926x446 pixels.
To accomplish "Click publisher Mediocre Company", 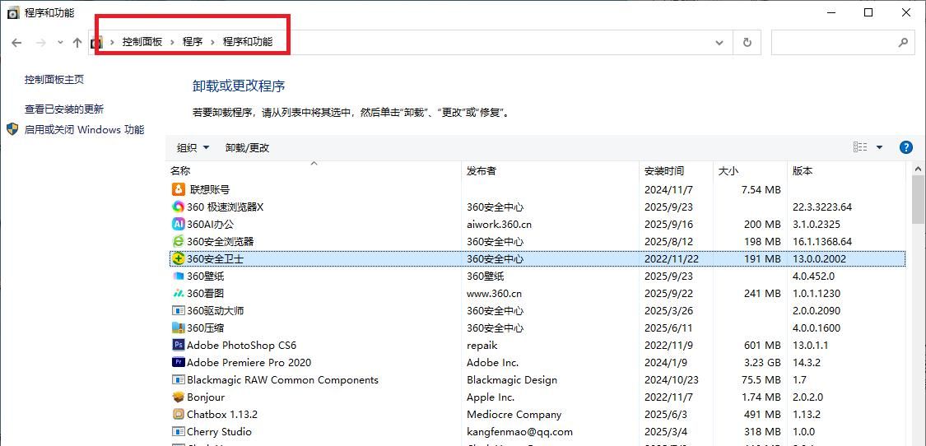I will [514, 414].
